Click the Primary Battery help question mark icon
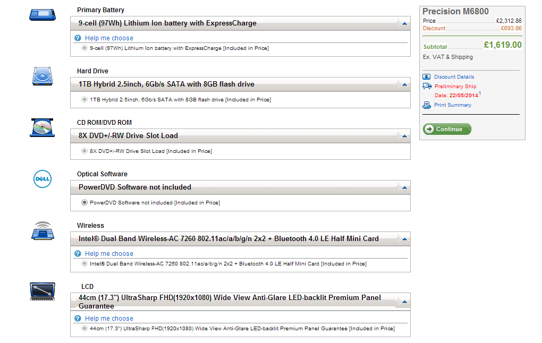This screenshot has height=343, width=542. [x=78, y=38]
